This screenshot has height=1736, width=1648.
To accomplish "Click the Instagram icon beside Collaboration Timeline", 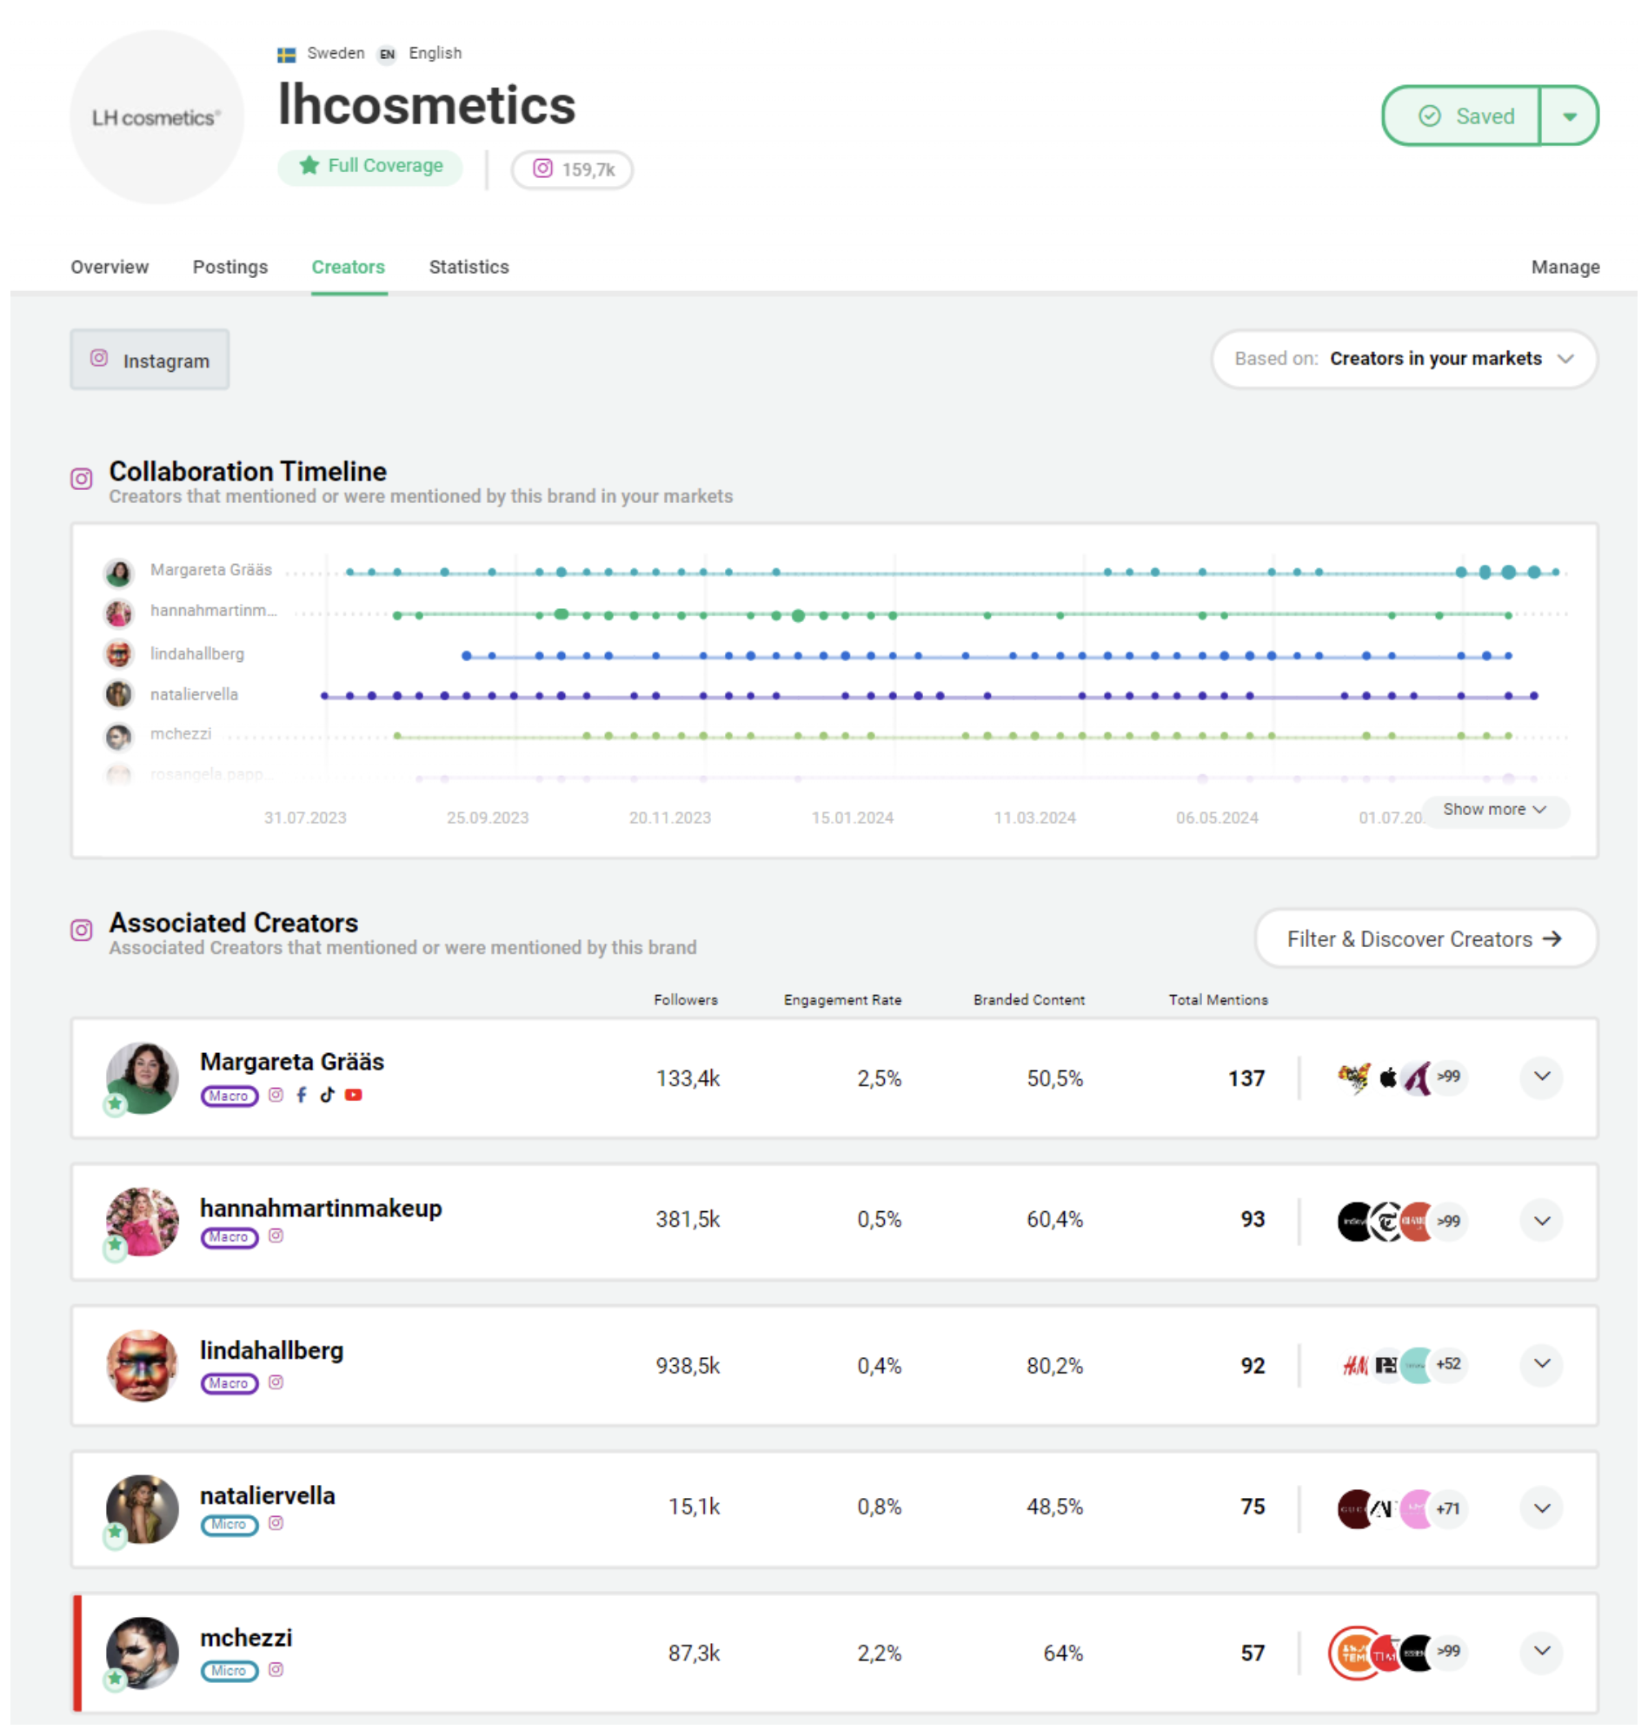I will tap(82, 480).
